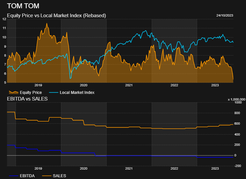Click the -200 value on the EBITDA y-axis
Screen dimensions: 246x179
tap(237, 166)
